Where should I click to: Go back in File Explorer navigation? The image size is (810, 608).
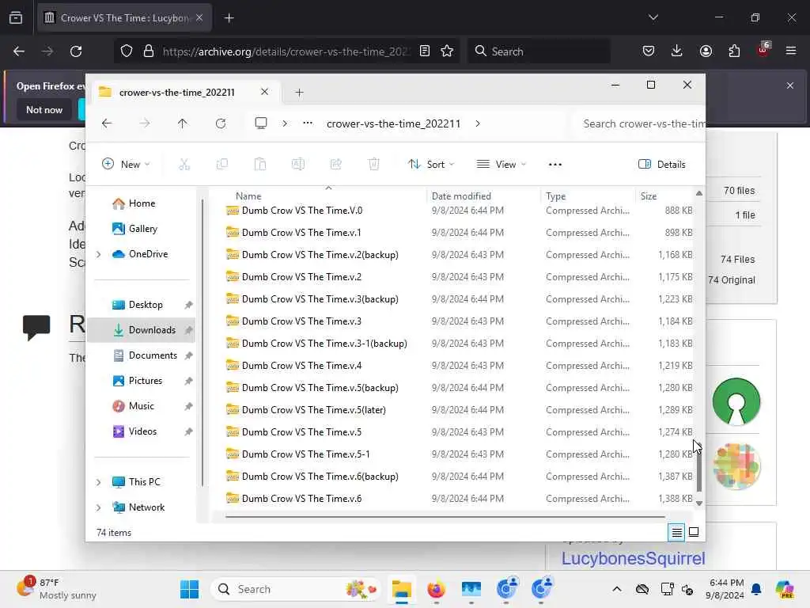point(107,123)
